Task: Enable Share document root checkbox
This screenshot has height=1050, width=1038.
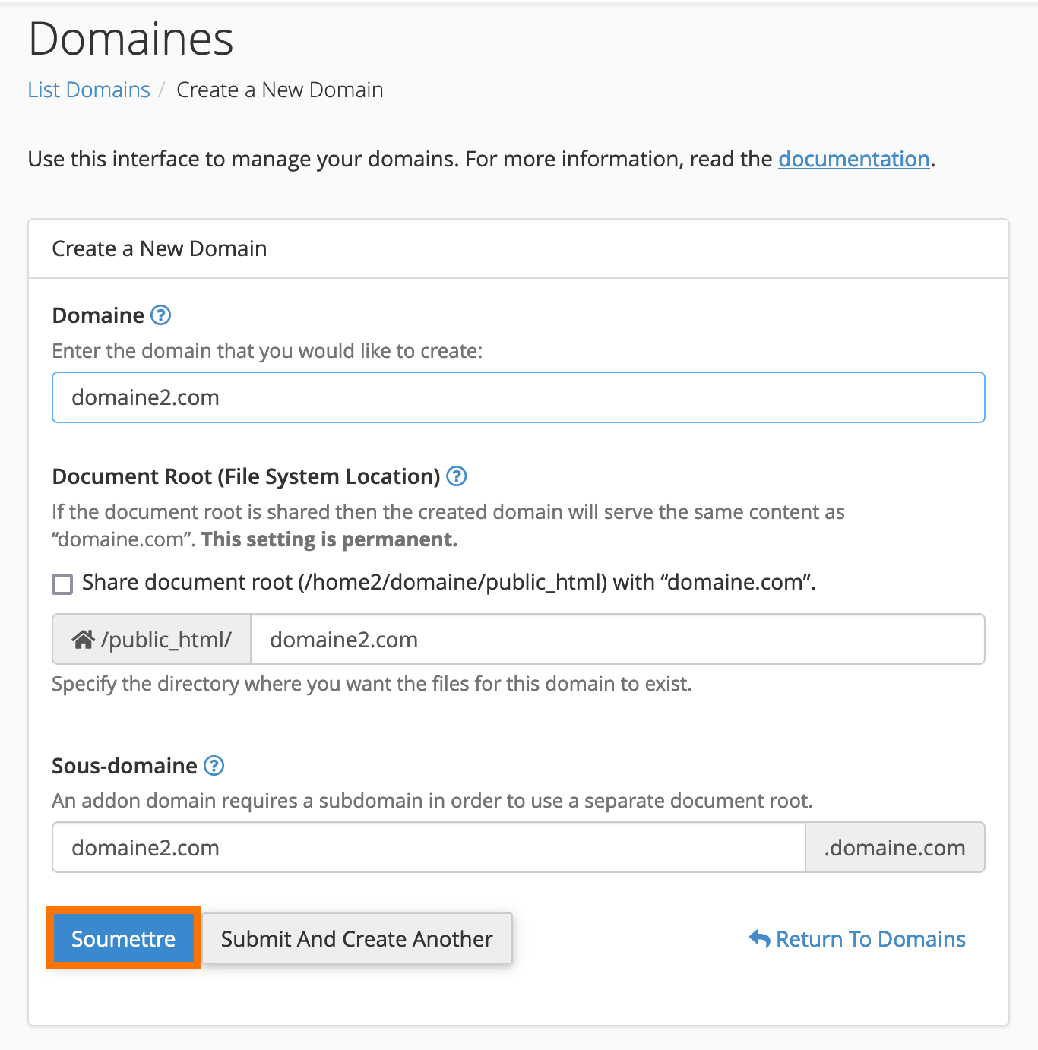Action: pyautogui.click(x=62, y=584)
